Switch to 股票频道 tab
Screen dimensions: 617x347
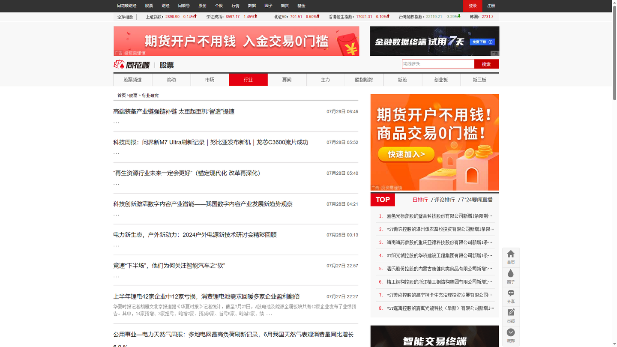[132, 80]
